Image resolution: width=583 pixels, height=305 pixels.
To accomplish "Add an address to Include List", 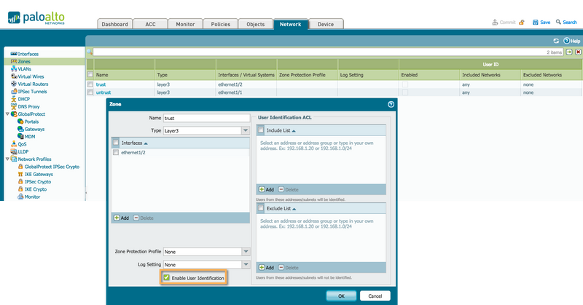I will point(266,189).
